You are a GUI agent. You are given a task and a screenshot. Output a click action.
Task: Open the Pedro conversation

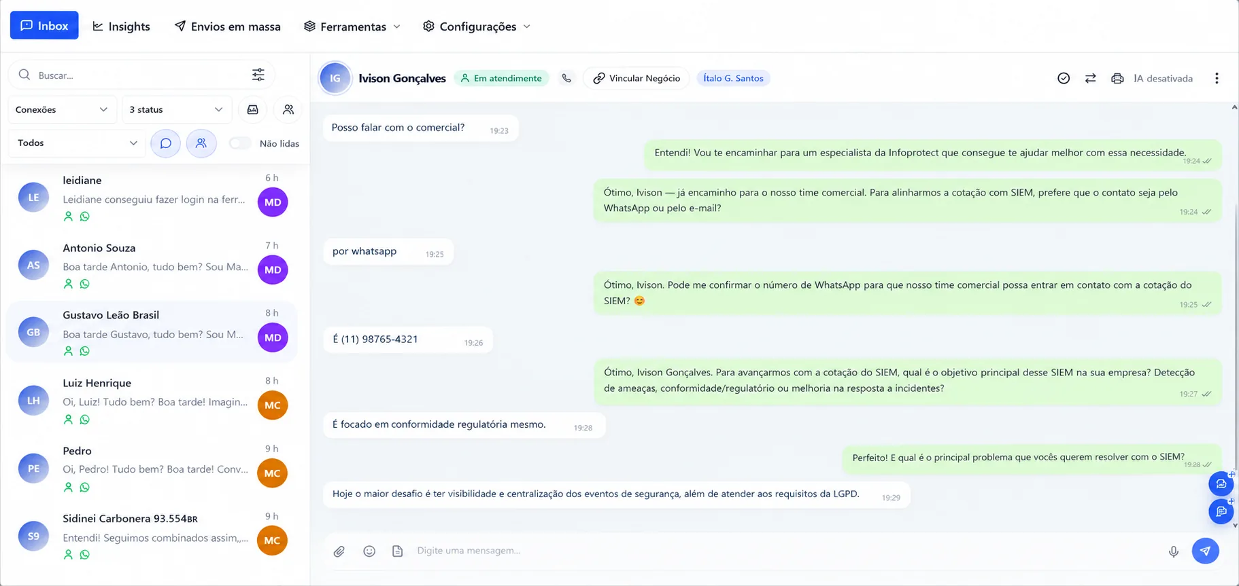(152, 469)
